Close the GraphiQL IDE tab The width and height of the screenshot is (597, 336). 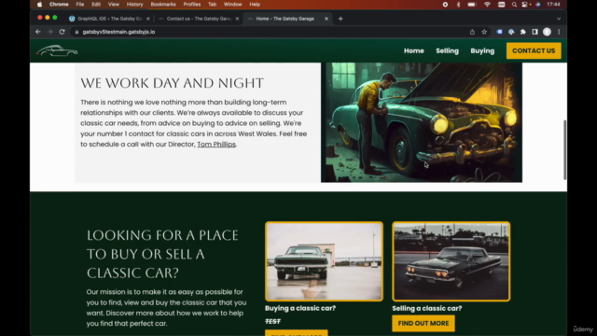click(148, 19)
